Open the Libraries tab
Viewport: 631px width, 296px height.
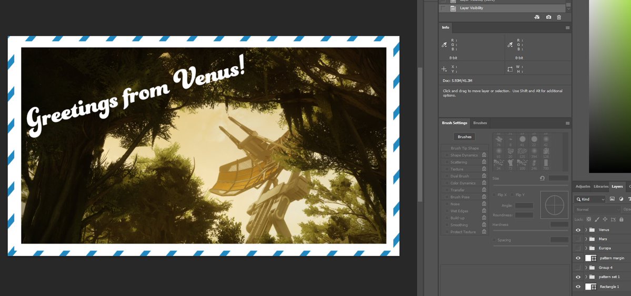(x=601, y=186)
